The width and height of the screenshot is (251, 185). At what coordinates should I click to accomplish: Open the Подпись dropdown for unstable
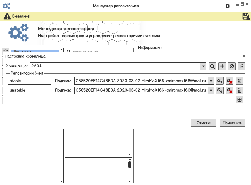coord(211,91)
